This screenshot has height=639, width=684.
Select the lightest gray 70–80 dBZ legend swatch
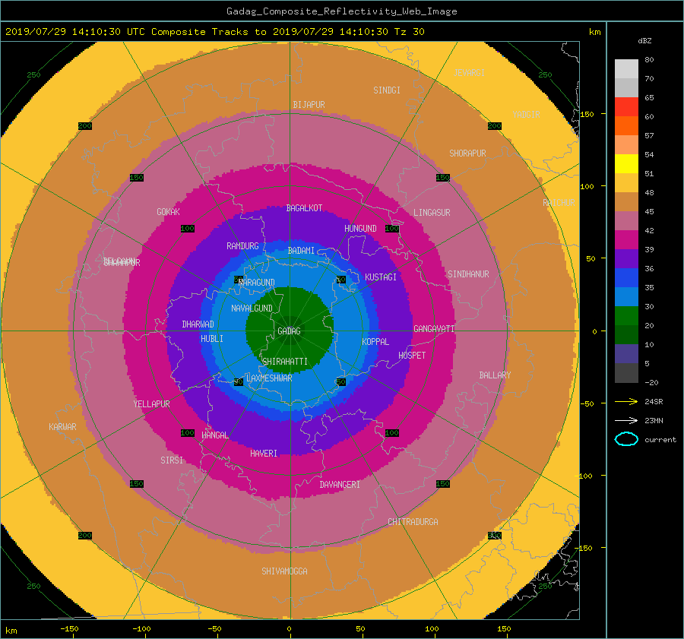[626, 69]
